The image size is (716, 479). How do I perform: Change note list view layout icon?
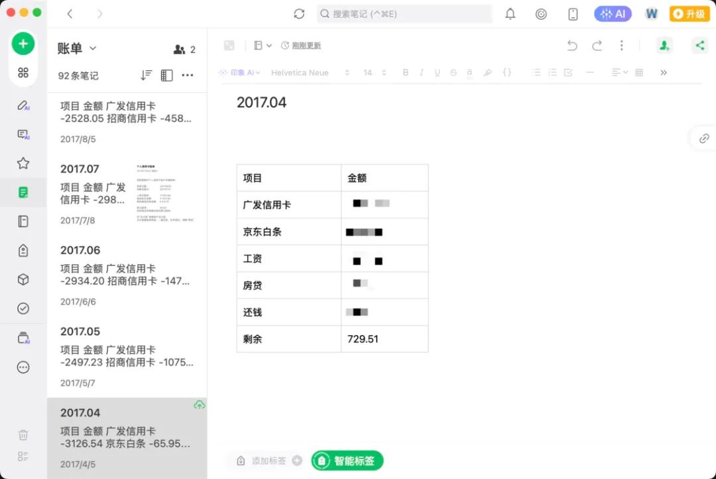[x=166, y=76]
